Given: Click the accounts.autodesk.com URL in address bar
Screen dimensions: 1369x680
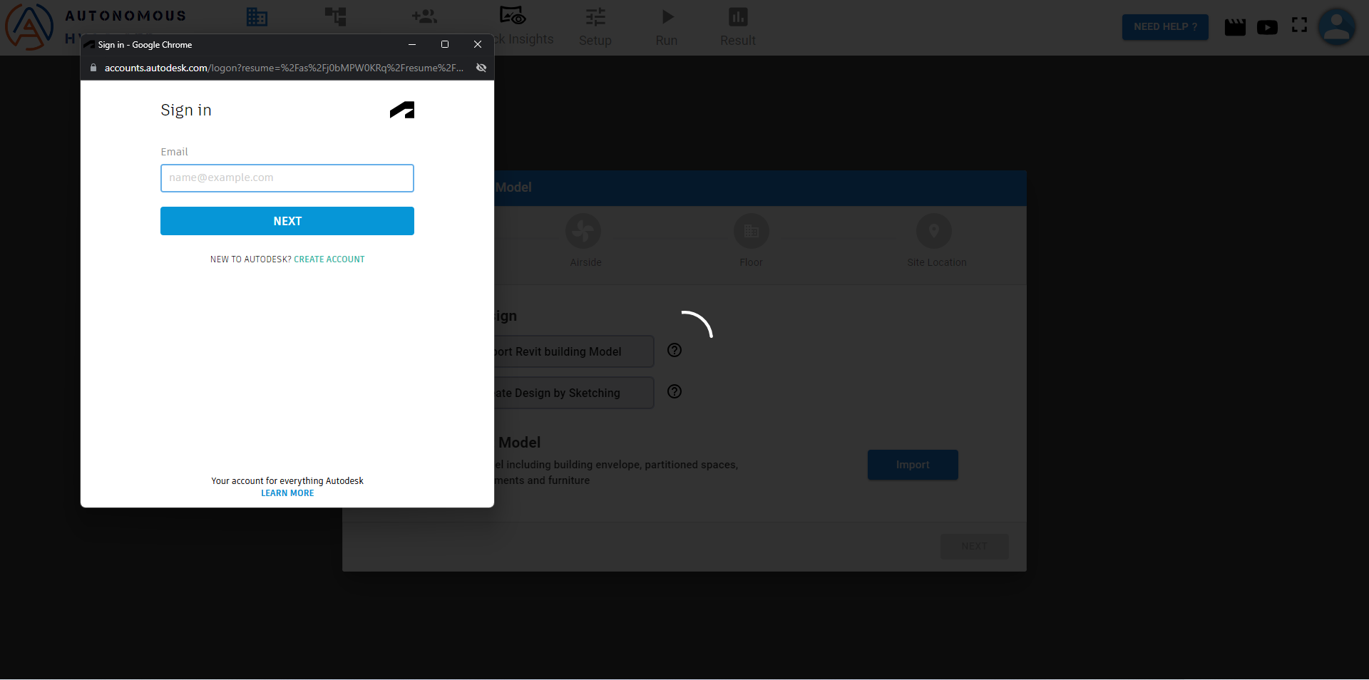Looking at the screenshot, I should (x=284, y=68).
